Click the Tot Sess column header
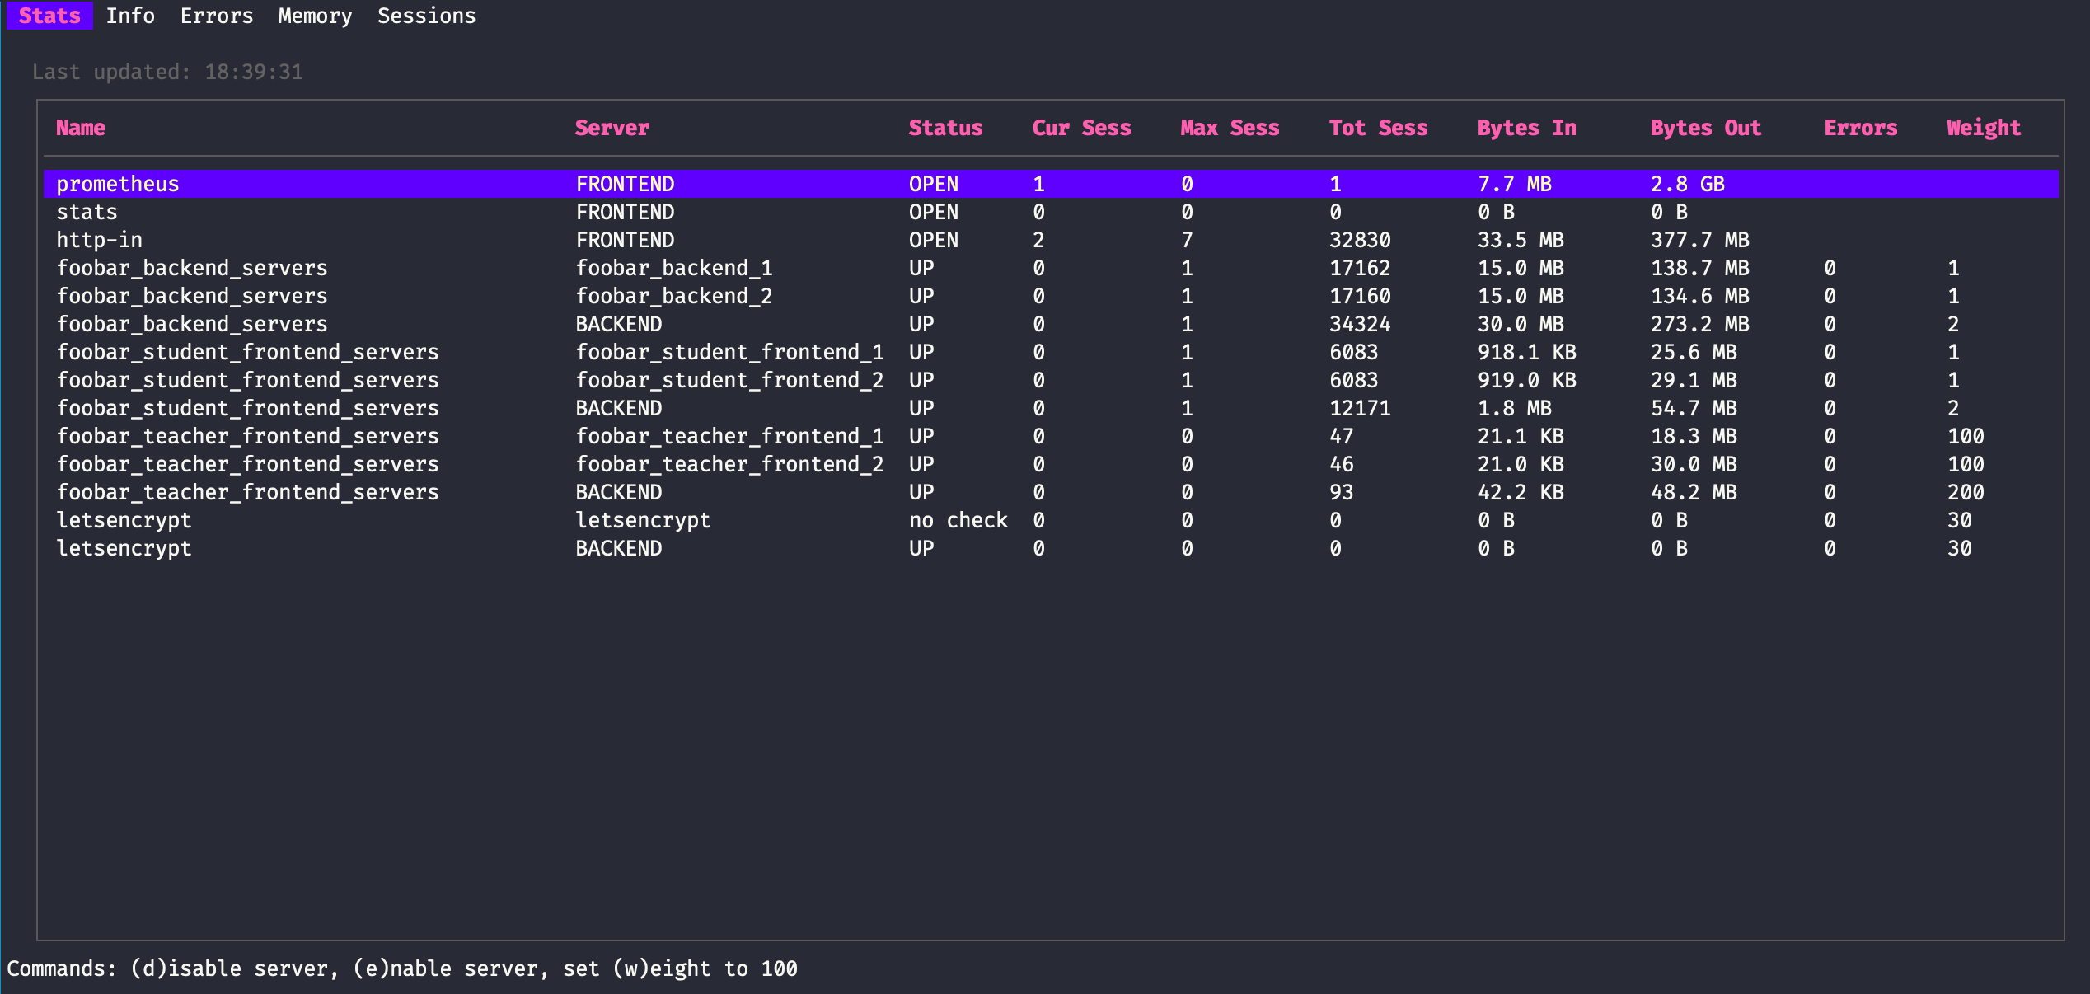 pos(1378,128)
